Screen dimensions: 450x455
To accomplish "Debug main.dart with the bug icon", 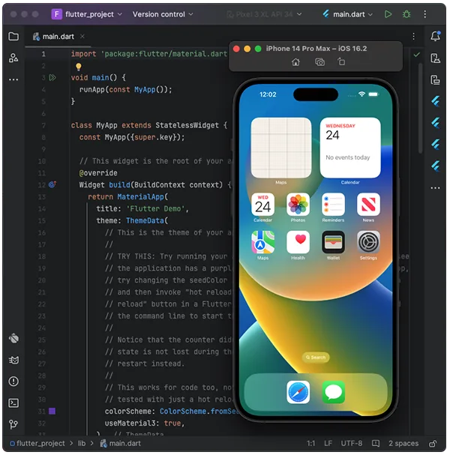I will pos(406,14).
